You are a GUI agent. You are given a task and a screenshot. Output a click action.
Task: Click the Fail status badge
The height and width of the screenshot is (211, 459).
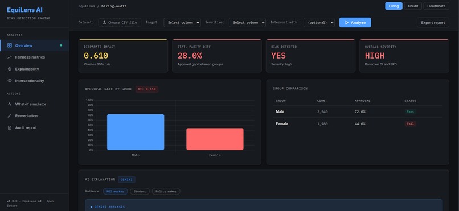tap(410, 124)
